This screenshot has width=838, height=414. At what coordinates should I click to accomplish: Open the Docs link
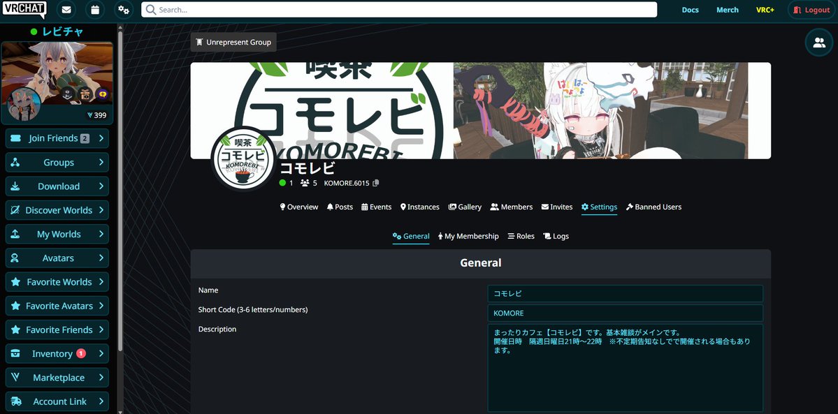point(690,10)
